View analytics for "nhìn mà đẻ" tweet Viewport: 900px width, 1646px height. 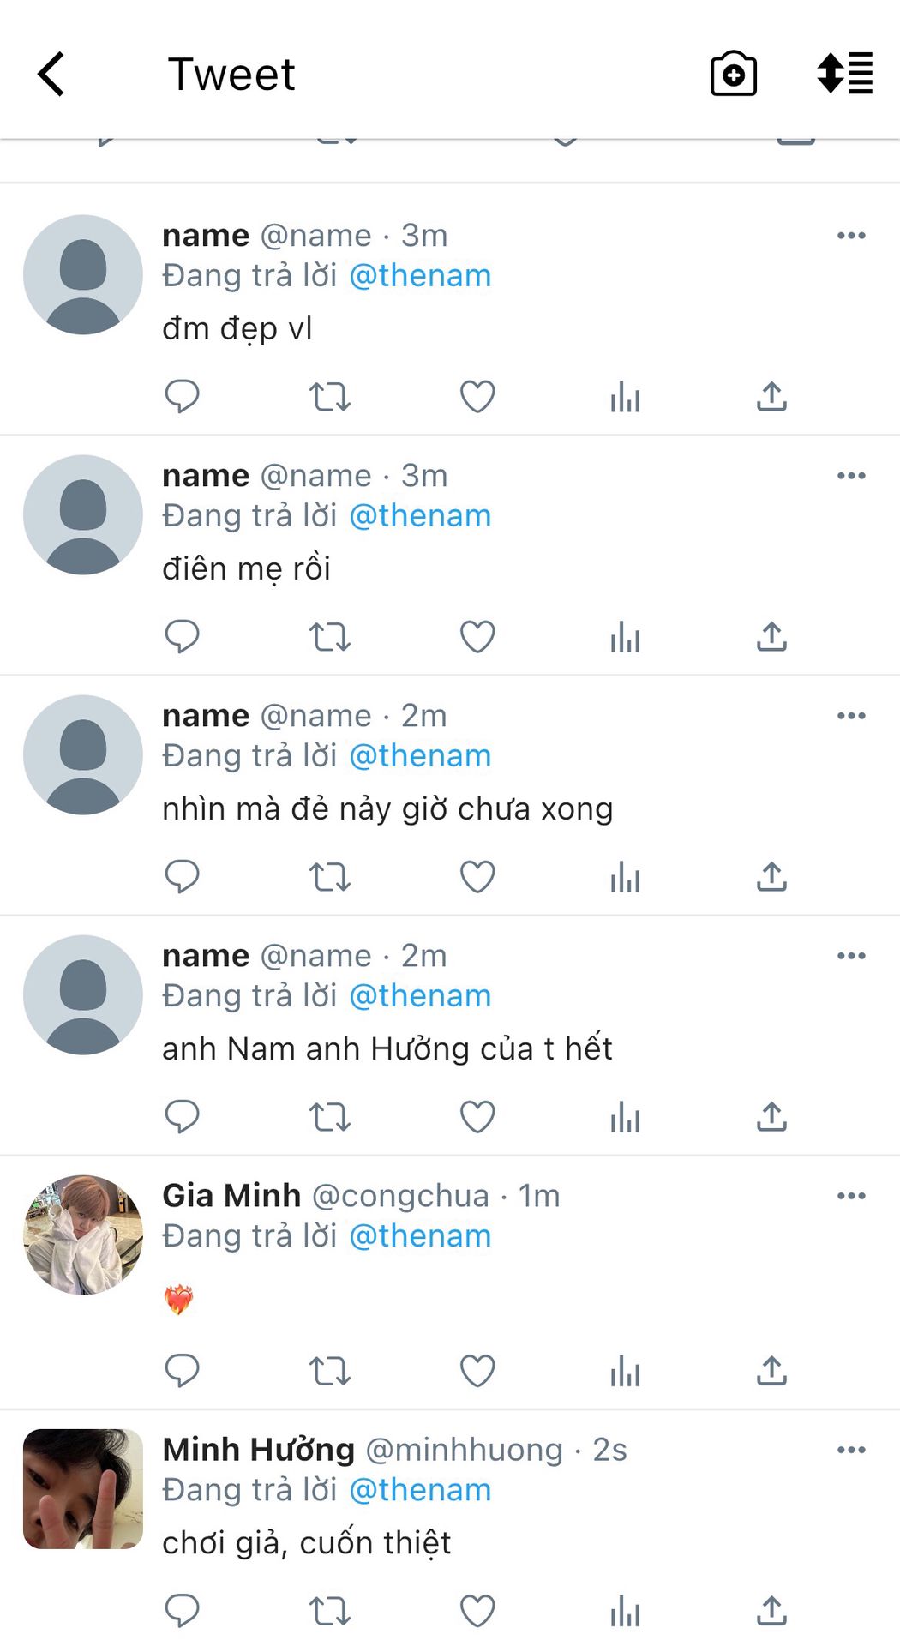(x=625, y=876)
